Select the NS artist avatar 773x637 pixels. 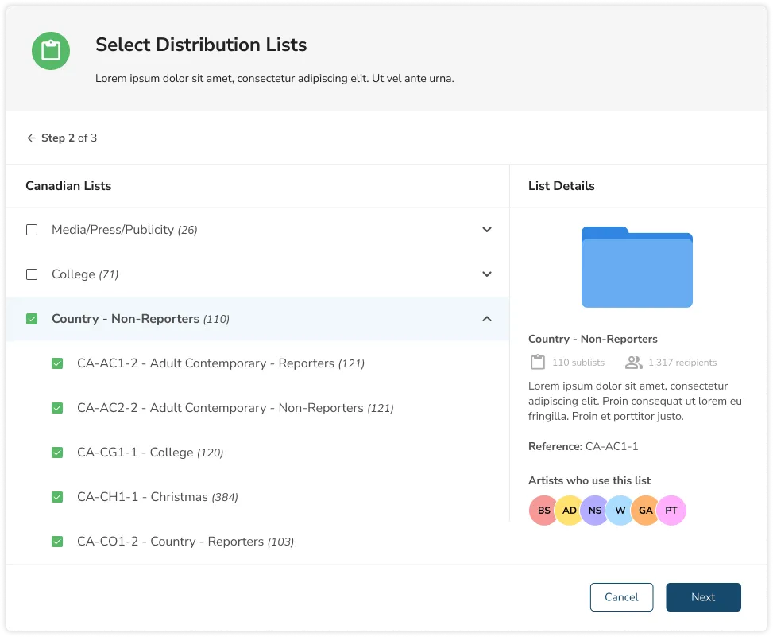pyautogui.click(x=594, y=510)
